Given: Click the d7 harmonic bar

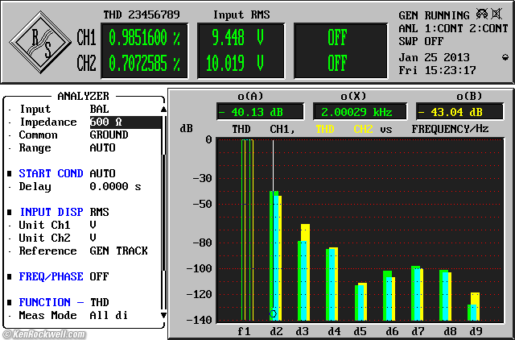Looking at the screenshot, I should coord(417,293).
